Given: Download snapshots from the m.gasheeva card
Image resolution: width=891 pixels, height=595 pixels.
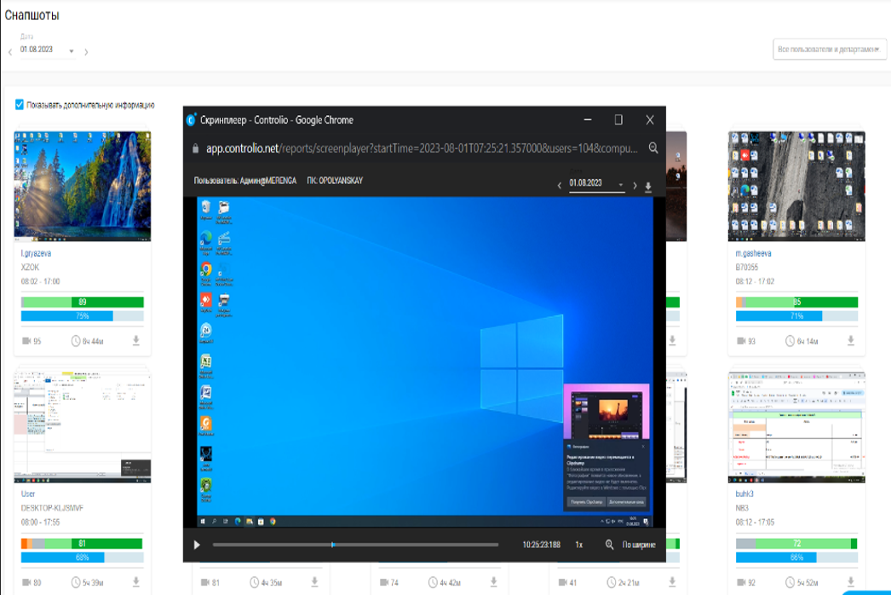Looking at the screenshot, I should click(851, 340).
